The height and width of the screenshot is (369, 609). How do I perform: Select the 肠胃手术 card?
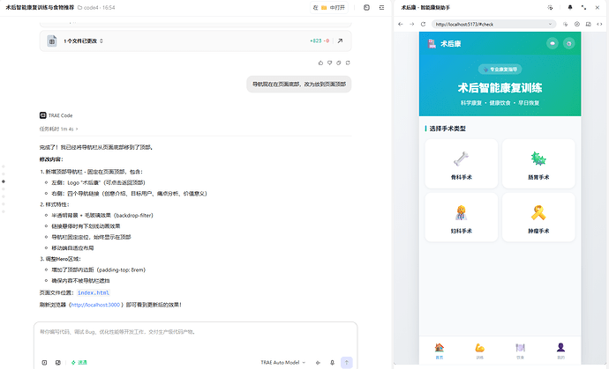tap(538, 164)
